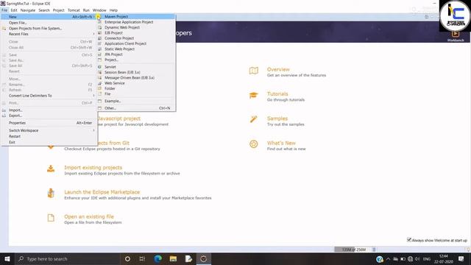The image size is (471, 265).
Task: Click the Maven Project icon
Action: [x=100, y=16]
